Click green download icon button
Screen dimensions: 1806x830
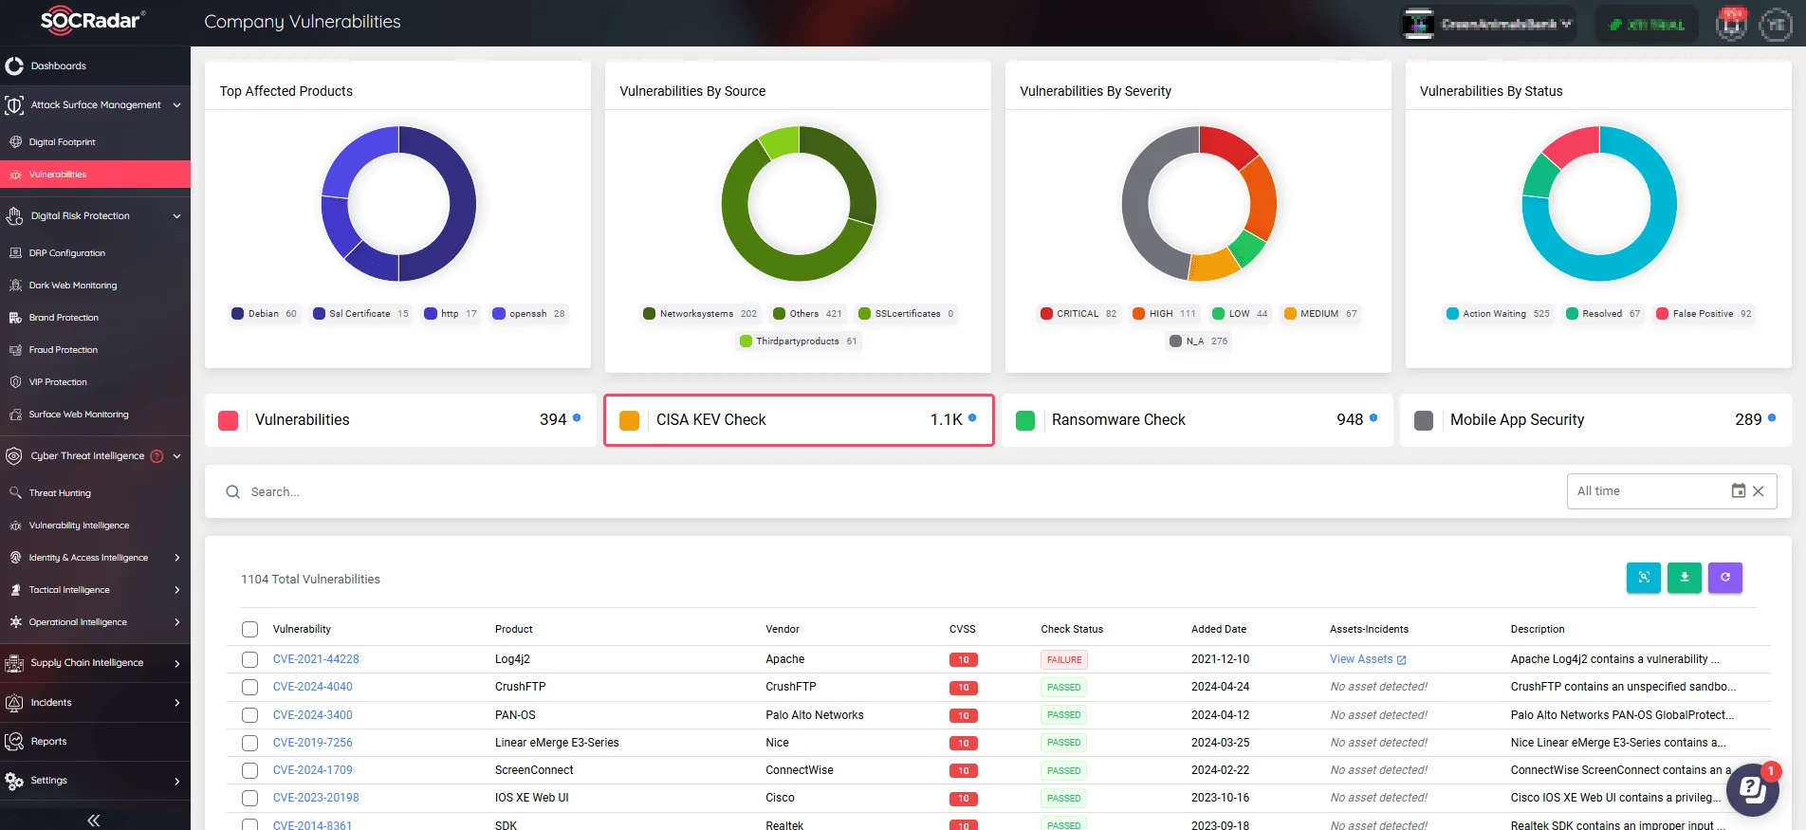tap(1685, 578)
